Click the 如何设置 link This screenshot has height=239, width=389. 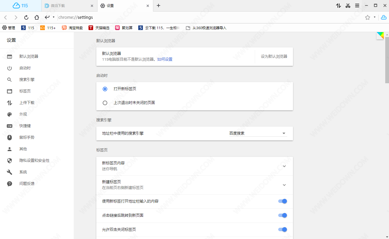165,59
